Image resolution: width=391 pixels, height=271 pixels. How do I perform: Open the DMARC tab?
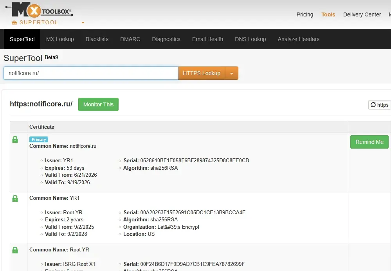[130, 39]
